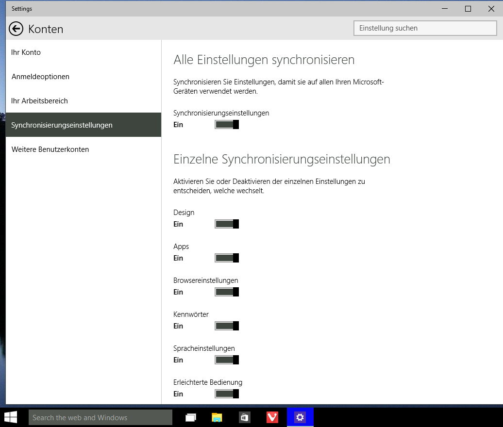
Task: Click the Einstellung suchen search field
Action: click(x=425, y=28)
